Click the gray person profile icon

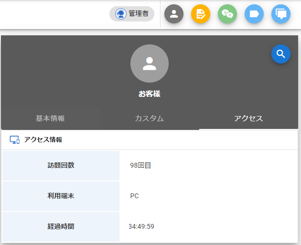[x=174, y=14]
